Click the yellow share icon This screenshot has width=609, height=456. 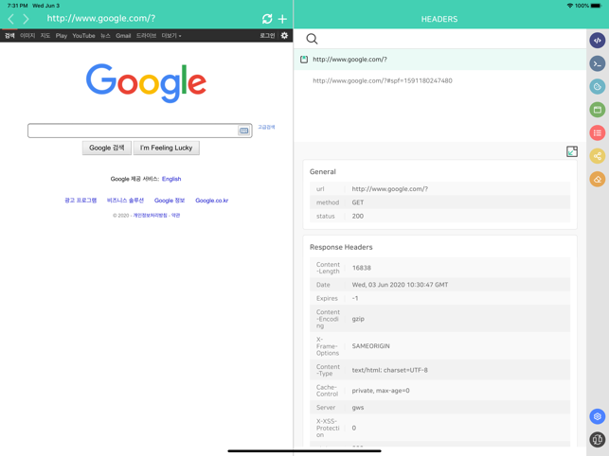click(597, 156)
